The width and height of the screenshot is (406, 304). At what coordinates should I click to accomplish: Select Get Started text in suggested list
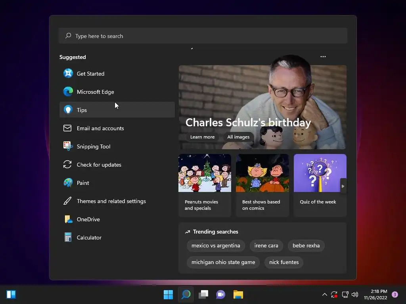pyautogui.click(x=90, y=74)
